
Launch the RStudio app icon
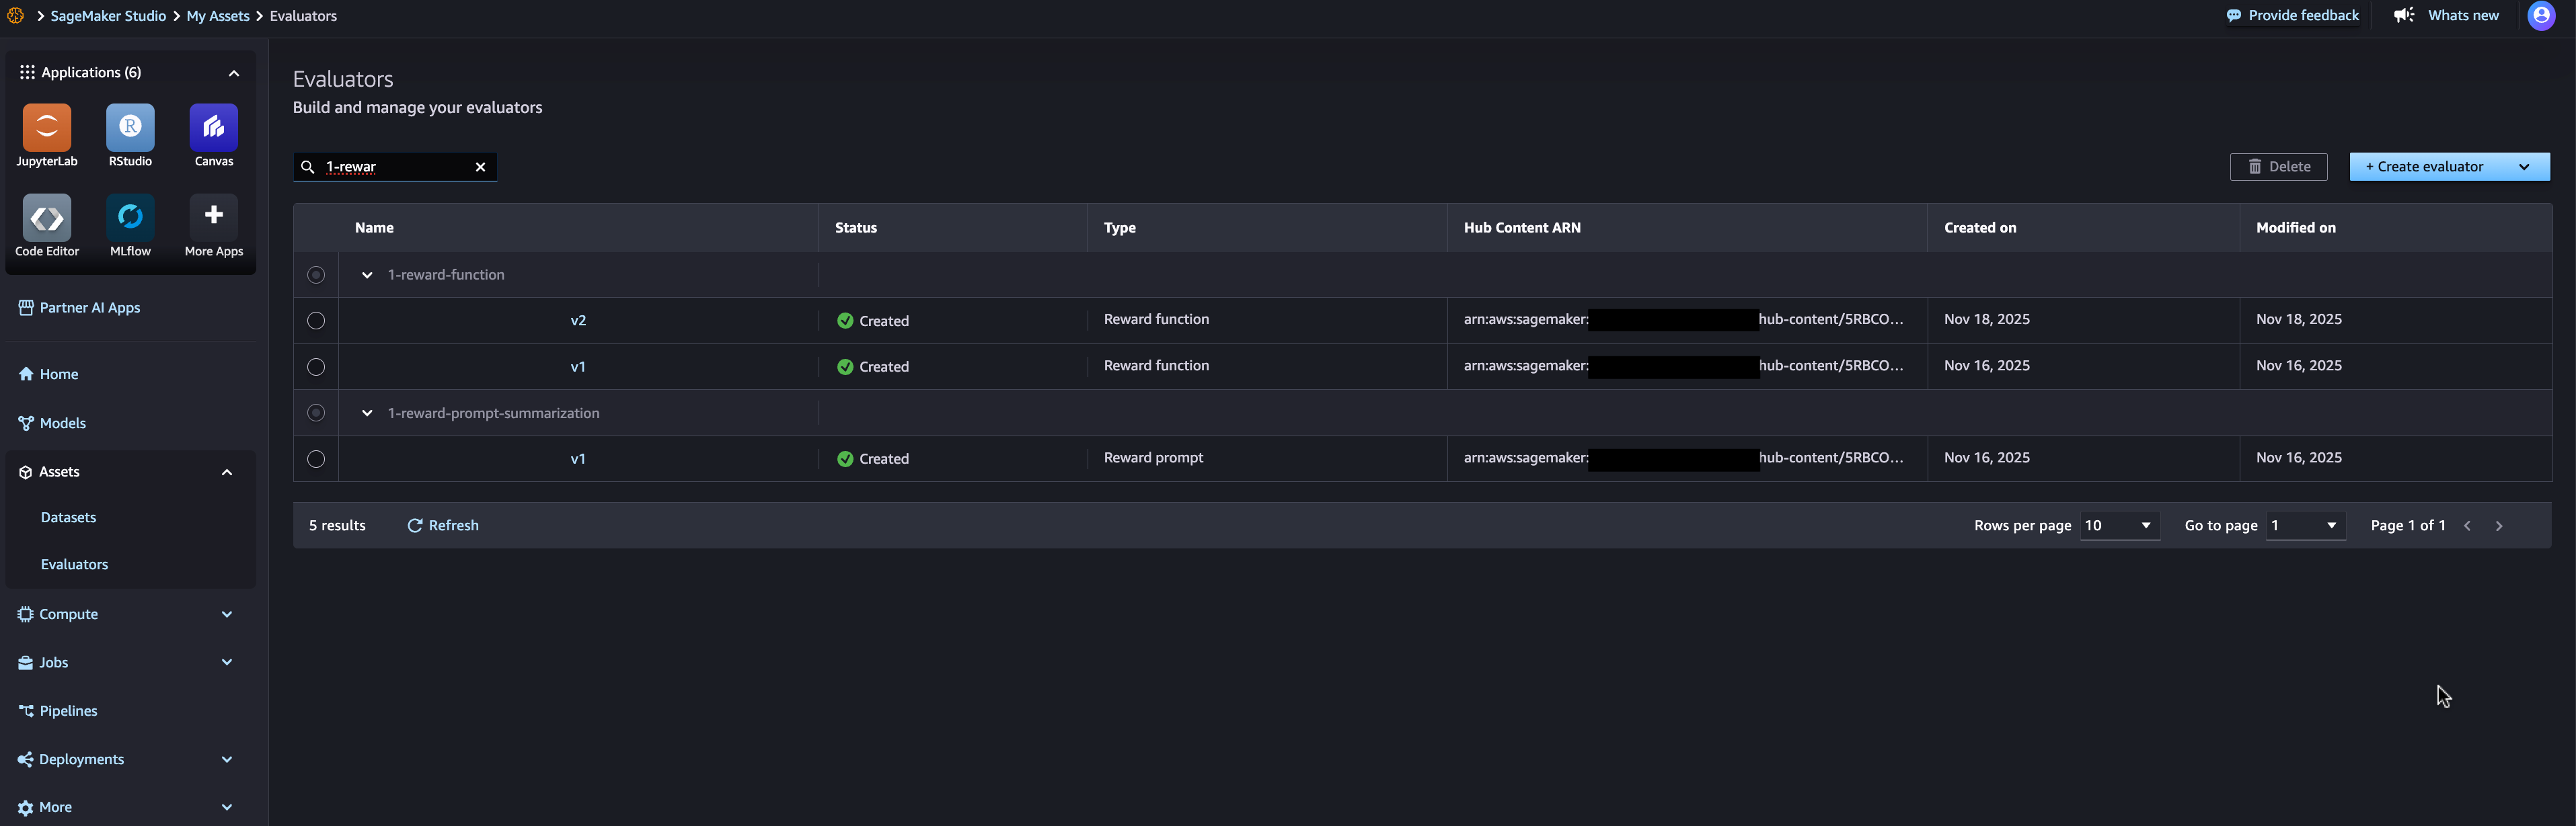(x=130, y=127)
